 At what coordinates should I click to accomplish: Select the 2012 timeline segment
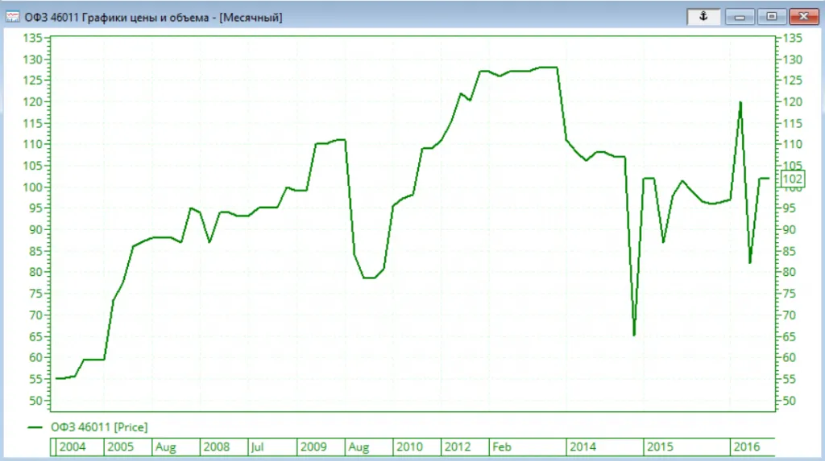tap(458, 447)
